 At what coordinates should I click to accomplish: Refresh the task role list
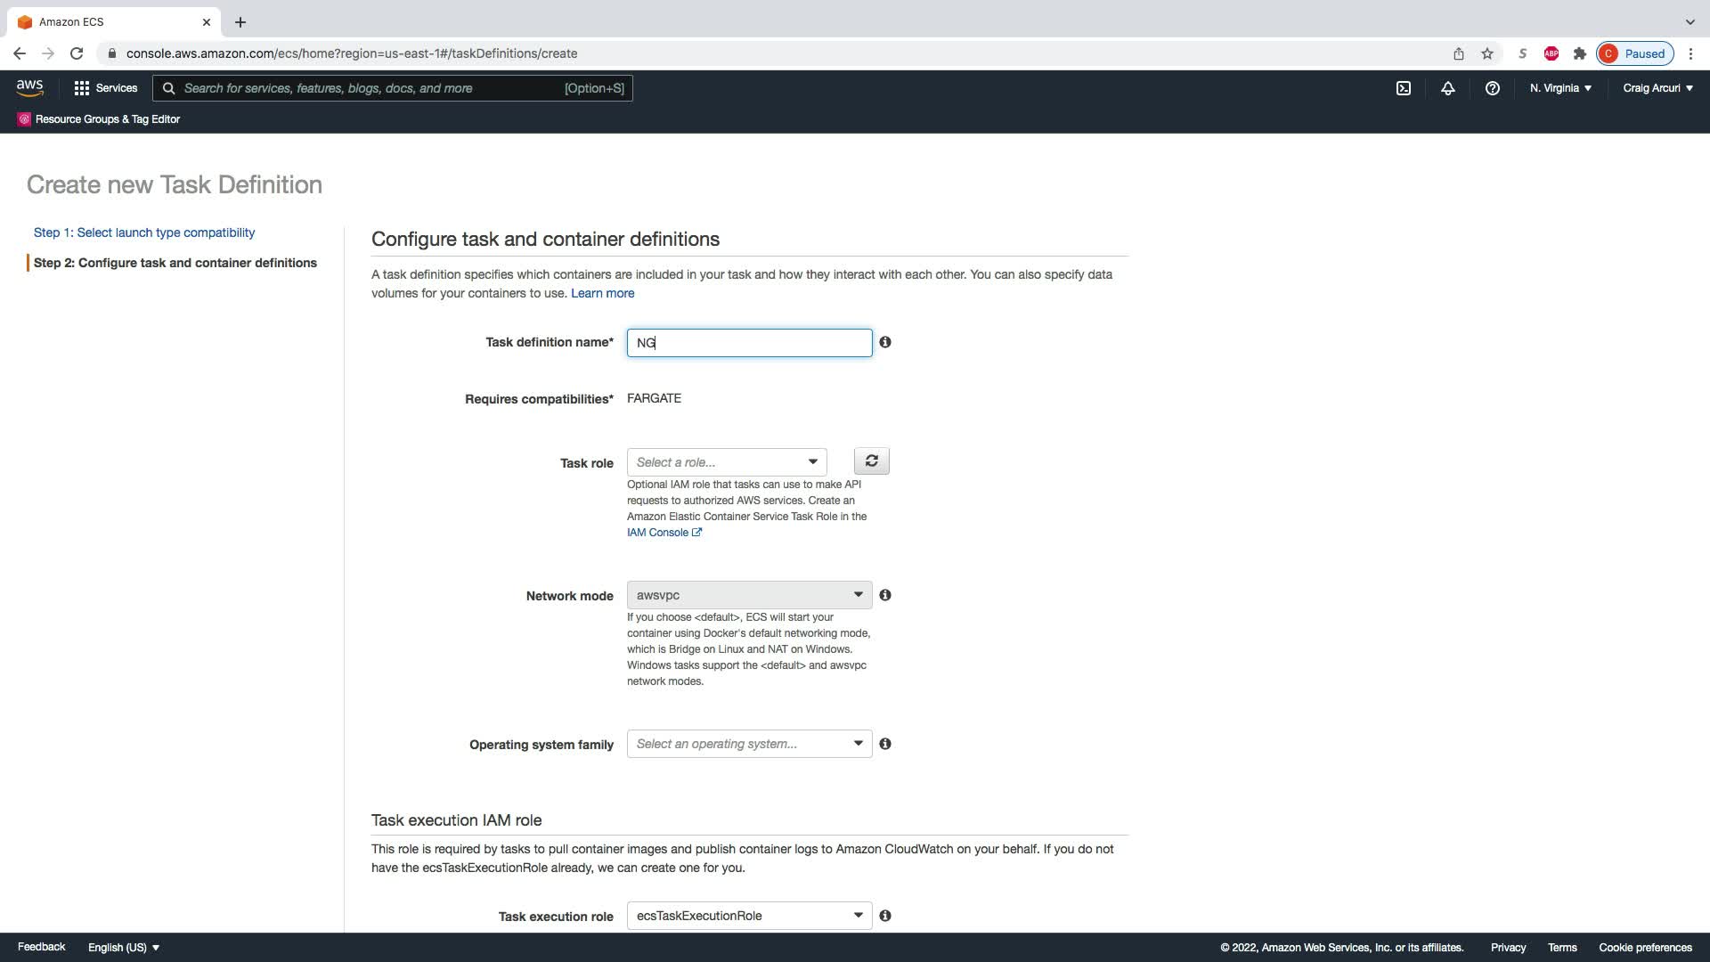click(871, 461)
